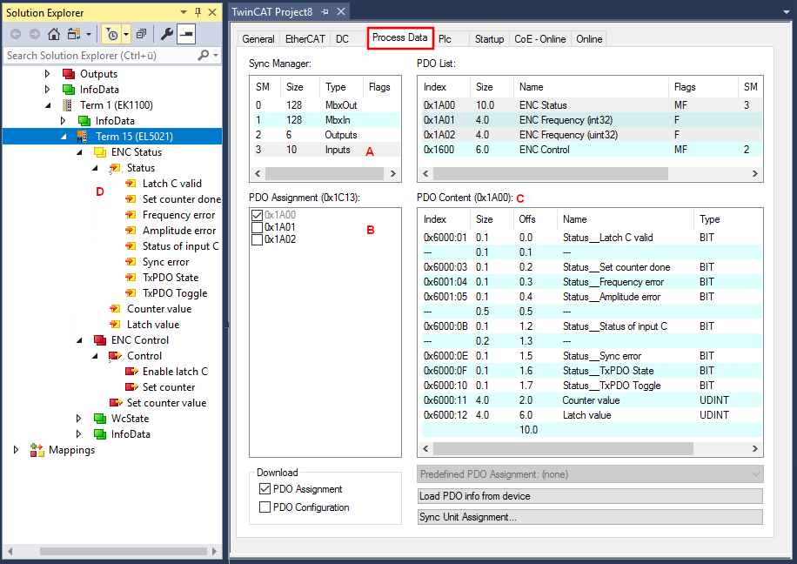
Task: Click Load PDO info from device button
Action: (590, 496)
